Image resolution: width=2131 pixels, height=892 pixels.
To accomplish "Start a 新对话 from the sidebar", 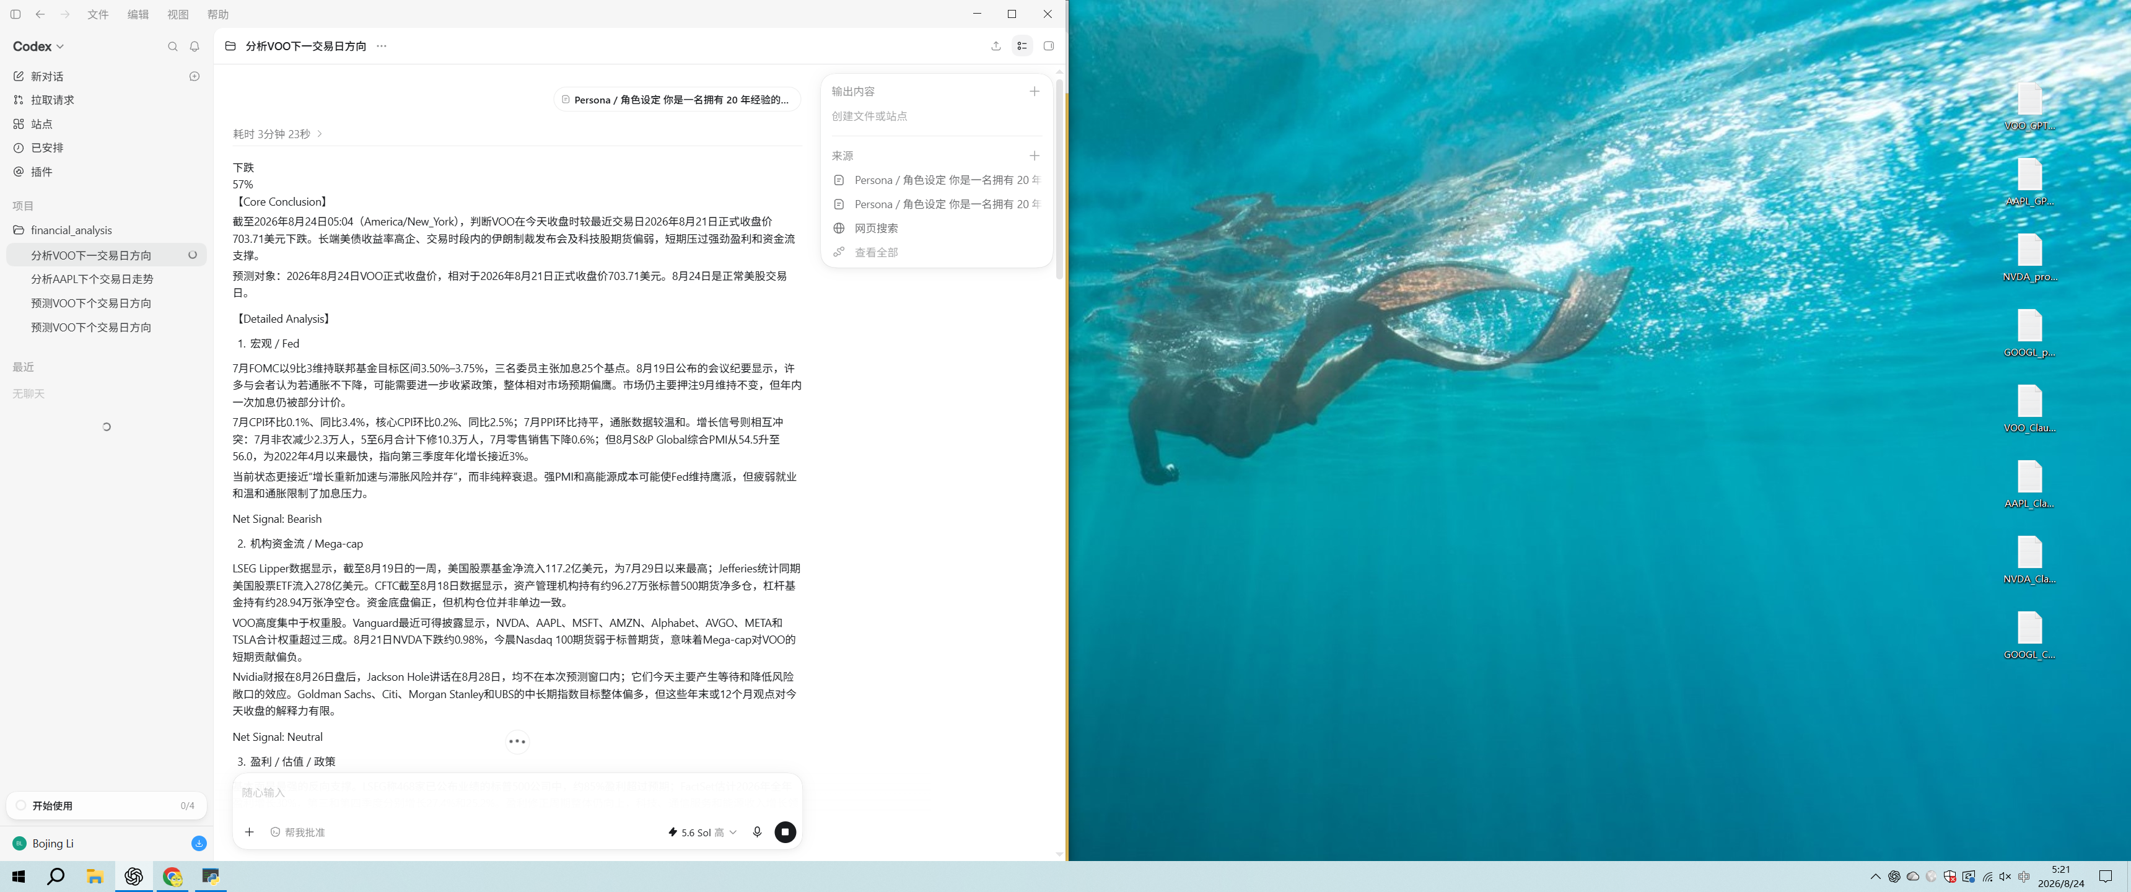I will coord(47,76).
